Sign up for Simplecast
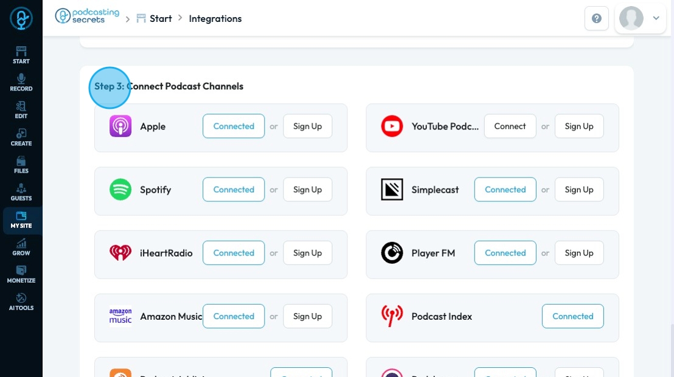The width and height of the screenshot is (674, 377). 579,190
